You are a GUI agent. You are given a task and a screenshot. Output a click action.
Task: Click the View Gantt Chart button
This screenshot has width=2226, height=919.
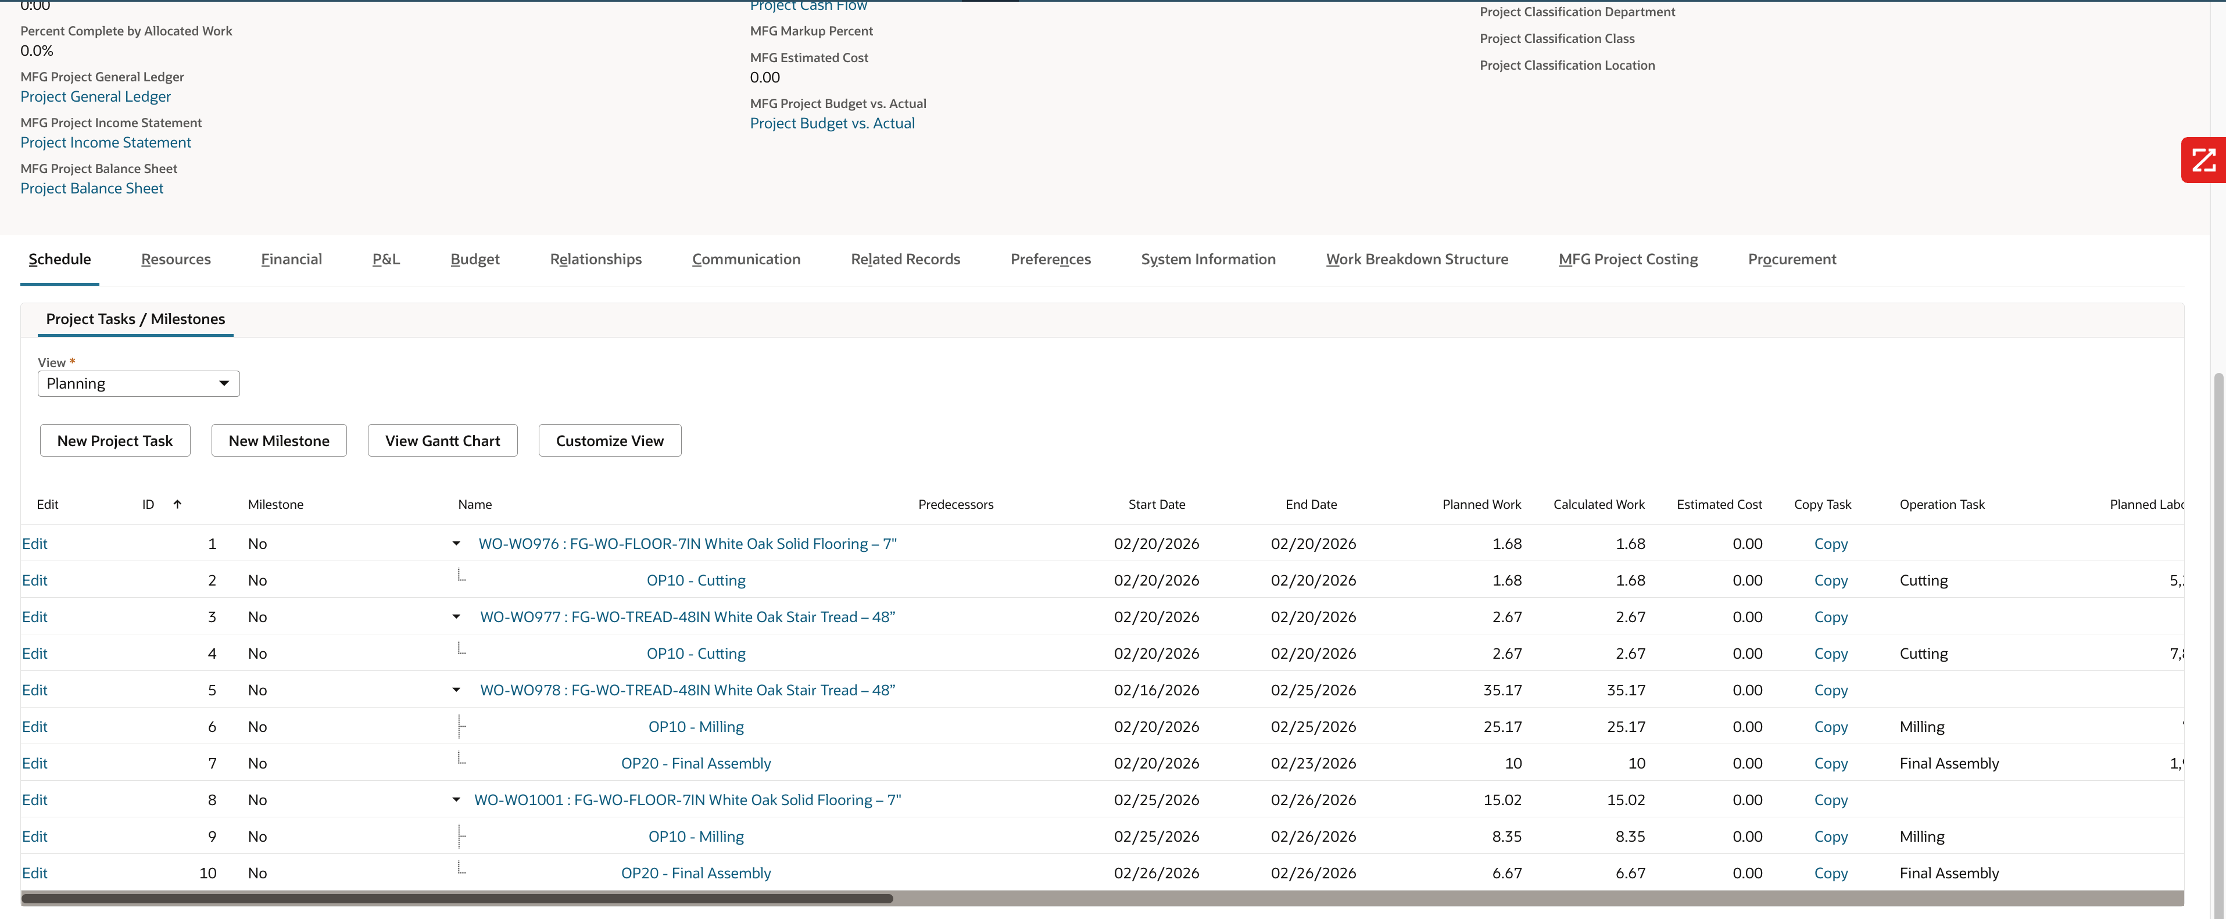coord(442,440)
